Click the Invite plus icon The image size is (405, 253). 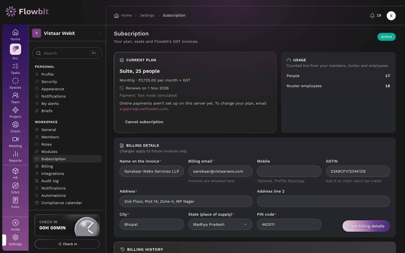pyautogui.click(x=15, y=223)
